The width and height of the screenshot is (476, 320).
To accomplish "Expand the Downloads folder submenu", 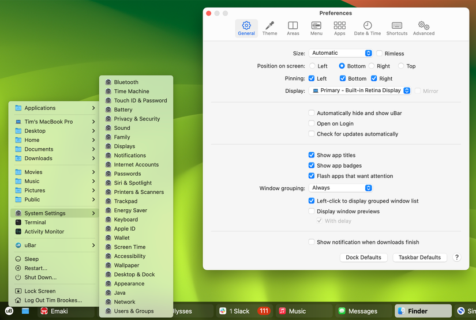I will (54, 159).
